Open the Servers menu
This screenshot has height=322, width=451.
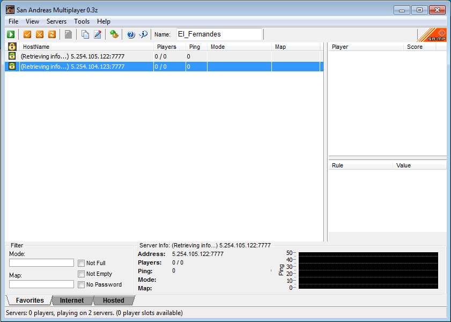coord(57,21)
